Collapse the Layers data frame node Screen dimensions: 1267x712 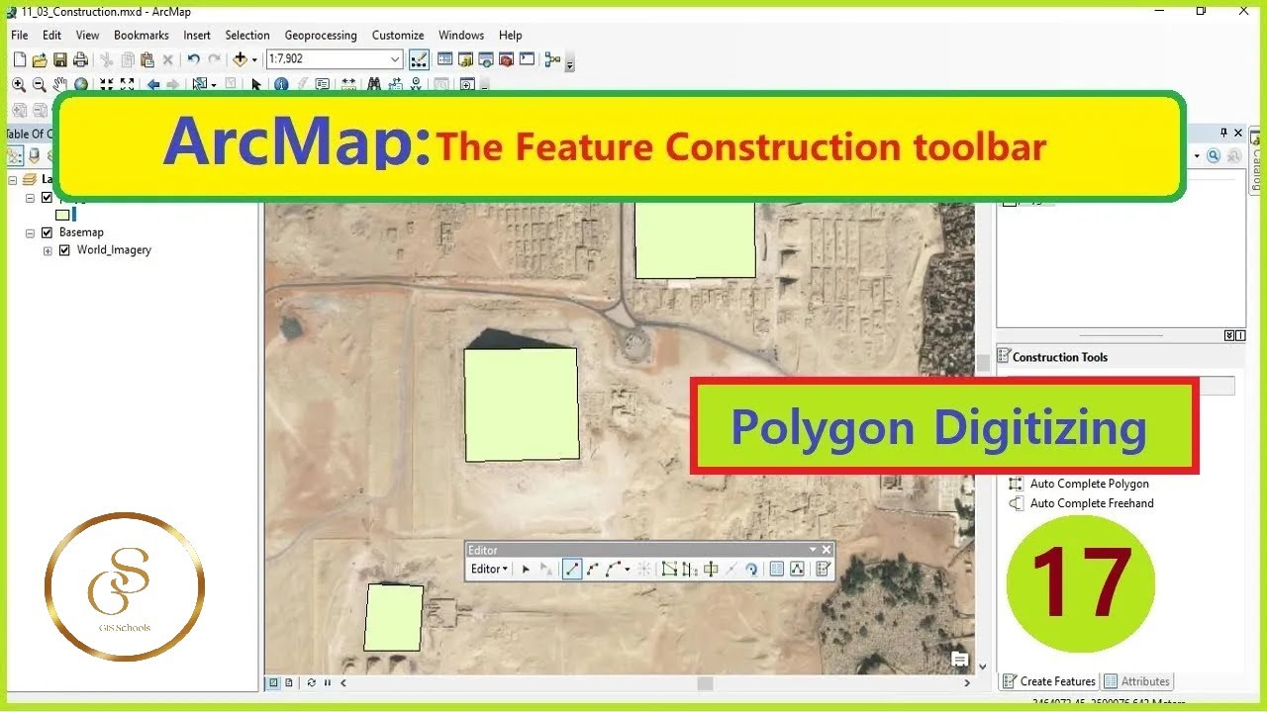pyautogui.click(x=13, y=179)
